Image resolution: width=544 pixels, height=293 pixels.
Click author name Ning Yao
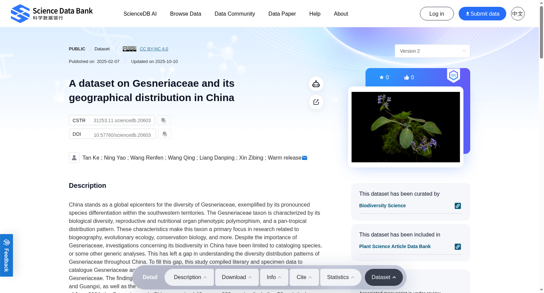[x=115, y=158]
